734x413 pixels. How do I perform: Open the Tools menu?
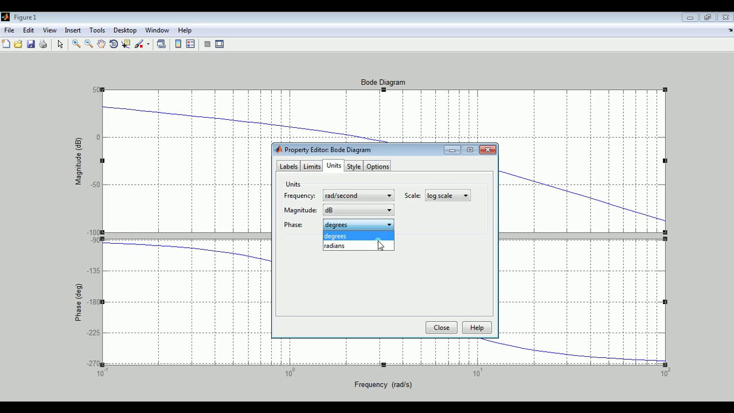[x=97, y=30]
